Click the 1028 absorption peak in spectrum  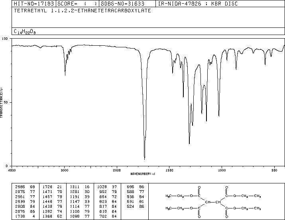[x=219, y=116]
